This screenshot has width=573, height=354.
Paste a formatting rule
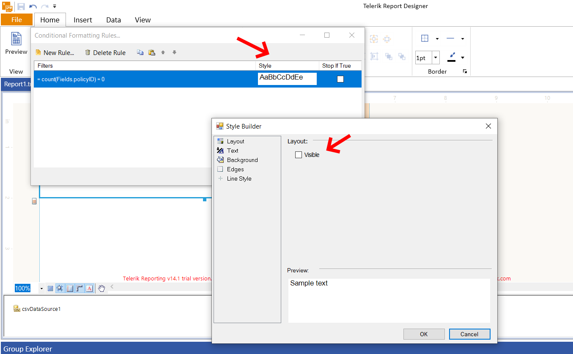(151, 52)
